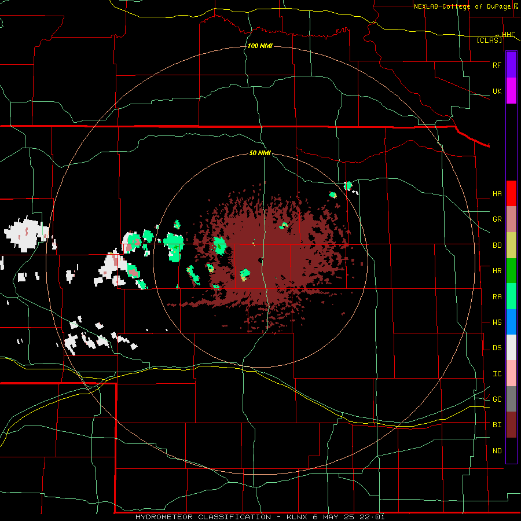Viewport: 521px width, 521px height.
Task: Select the bright red HA legend swatch
Action: coord(511,193)
